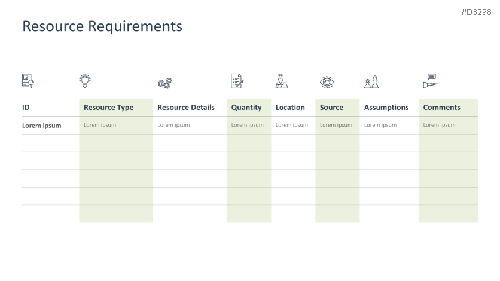Click the eye icon above Source
The width and height of the screenshot is (500, 281).
tap(326, 82)
